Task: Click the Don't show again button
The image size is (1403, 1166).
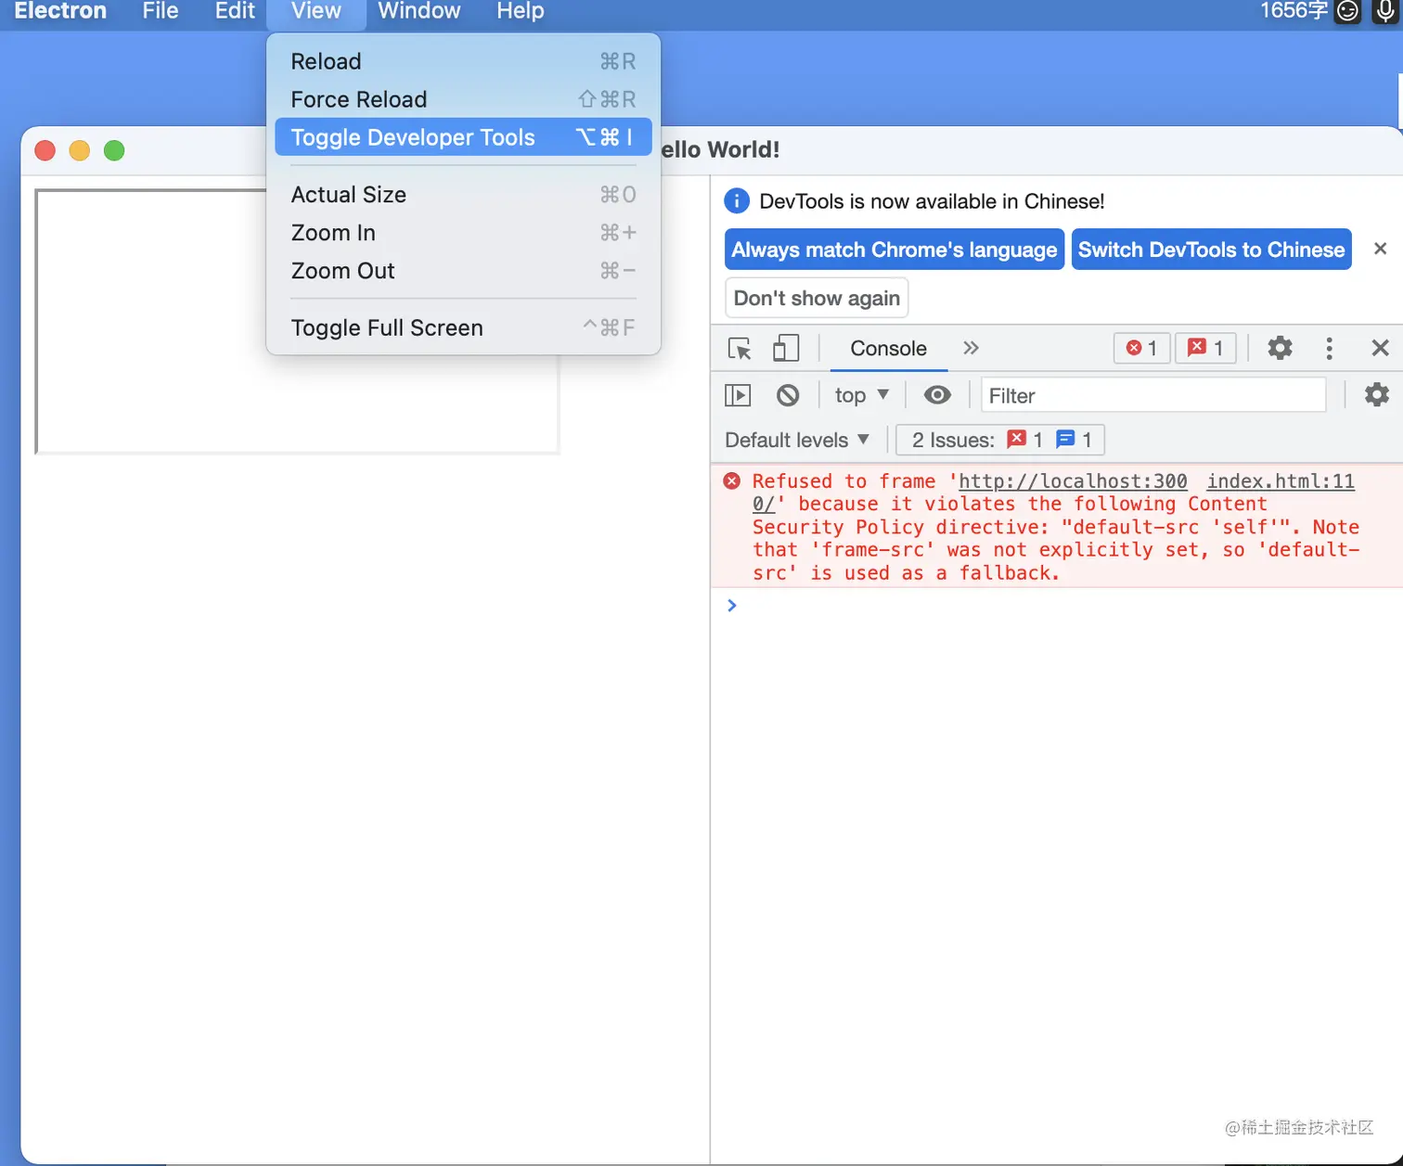Action: tap(817, 298)
